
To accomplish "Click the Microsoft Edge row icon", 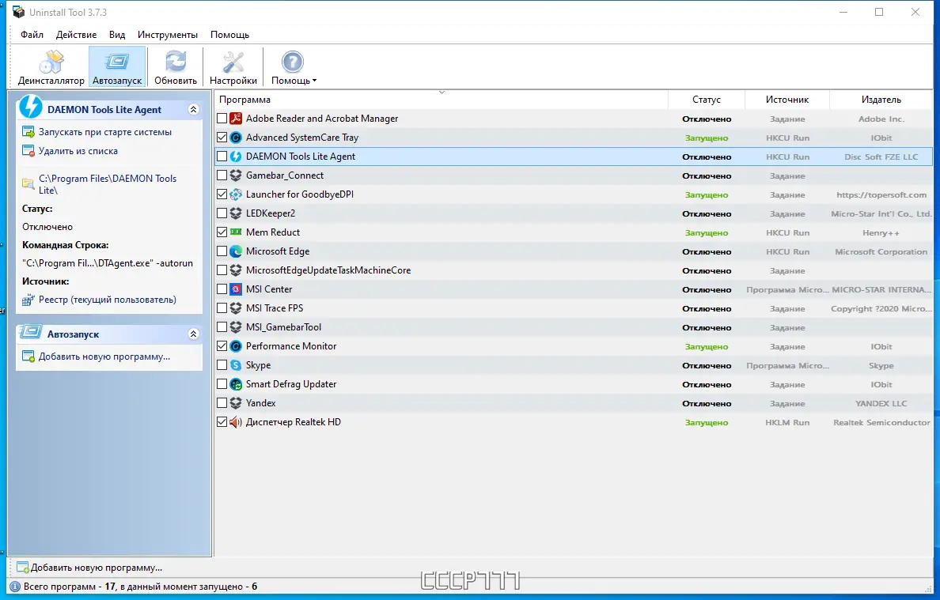I will (x=236, y=251).
